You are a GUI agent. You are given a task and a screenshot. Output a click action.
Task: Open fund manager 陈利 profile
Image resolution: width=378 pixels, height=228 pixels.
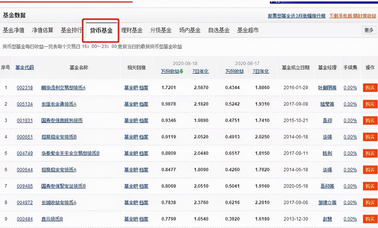tap(327, 153)
